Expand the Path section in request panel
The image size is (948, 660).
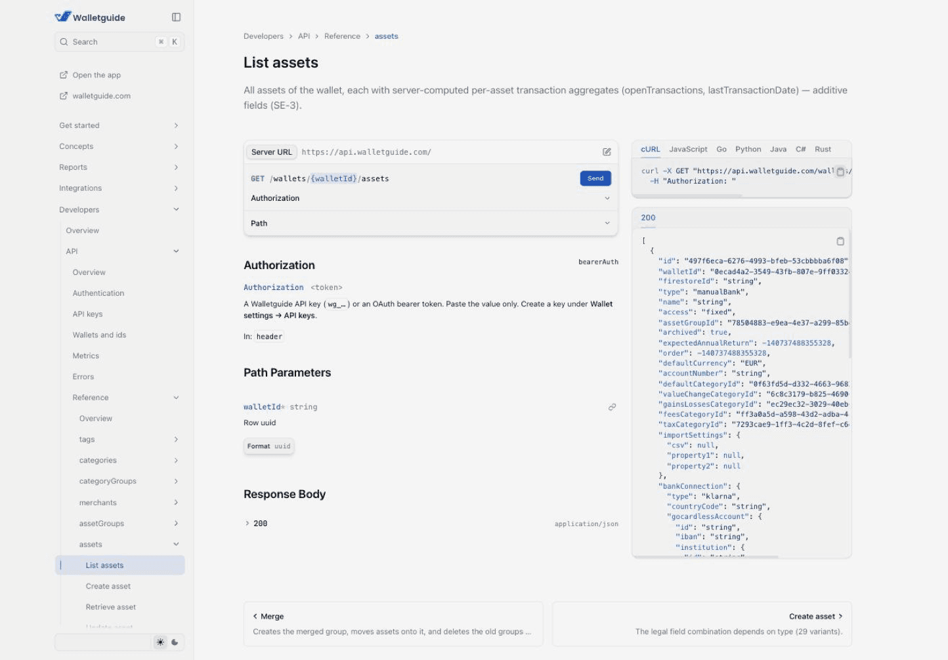click(430, 223)
